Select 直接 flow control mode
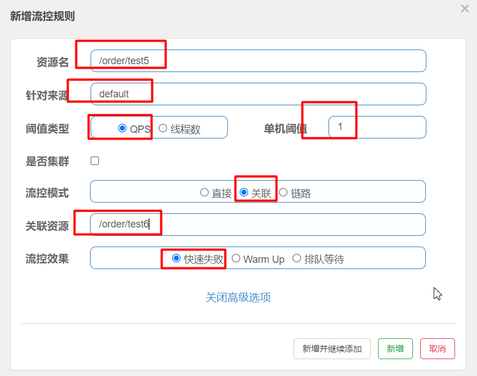 [x=205, y=193]
